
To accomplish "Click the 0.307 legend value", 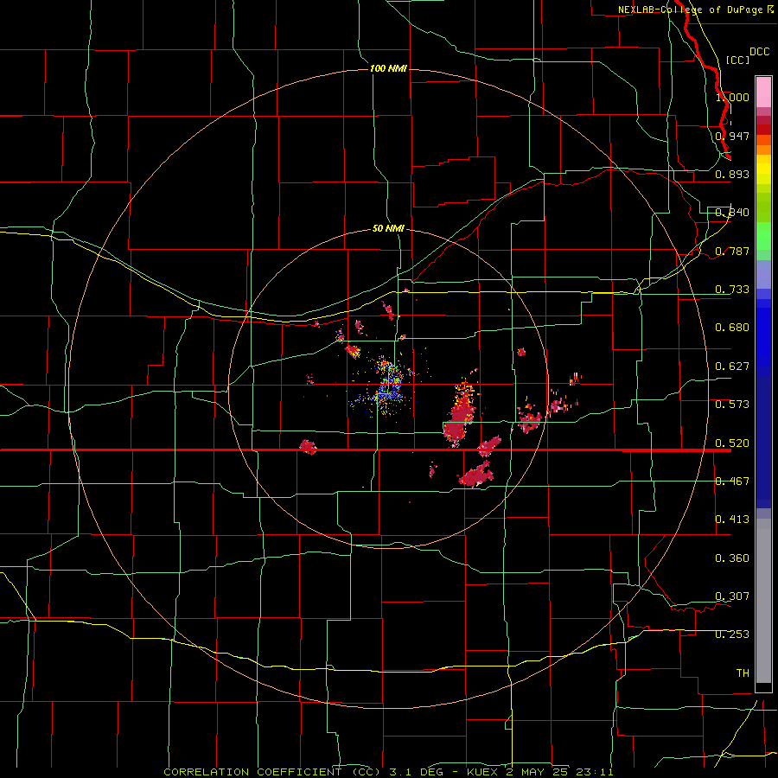I will [x=732, y=596].
